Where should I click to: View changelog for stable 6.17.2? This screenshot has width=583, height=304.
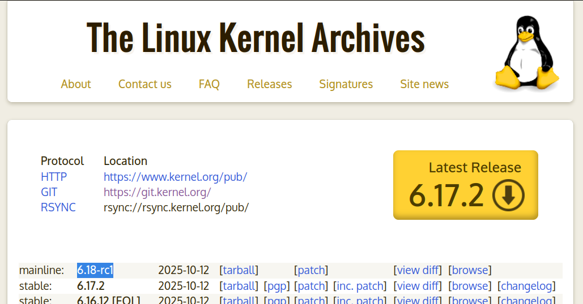(x=526, y=286)
